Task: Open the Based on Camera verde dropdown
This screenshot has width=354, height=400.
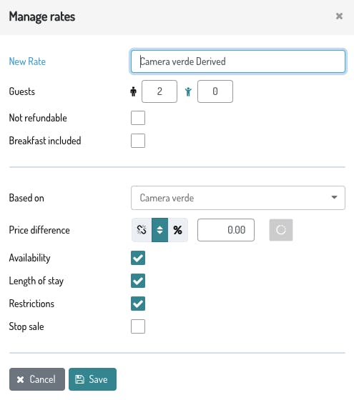Action: click(x=238, y=198)
